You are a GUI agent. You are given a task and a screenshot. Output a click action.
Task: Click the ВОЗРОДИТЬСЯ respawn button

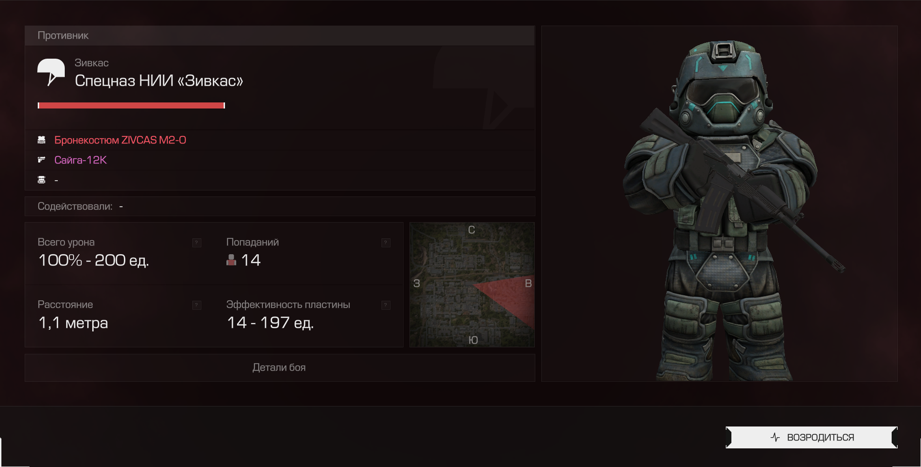[812, 437]
